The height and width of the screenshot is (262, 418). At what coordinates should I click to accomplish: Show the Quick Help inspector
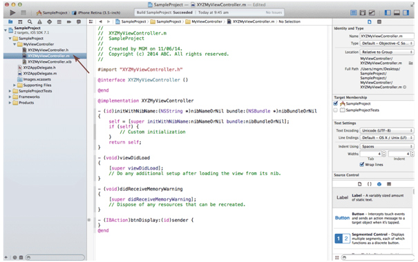click(379, 21)
